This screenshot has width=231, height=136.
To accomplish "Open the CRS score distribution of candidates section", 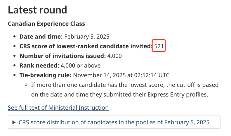I will [114, 122].
